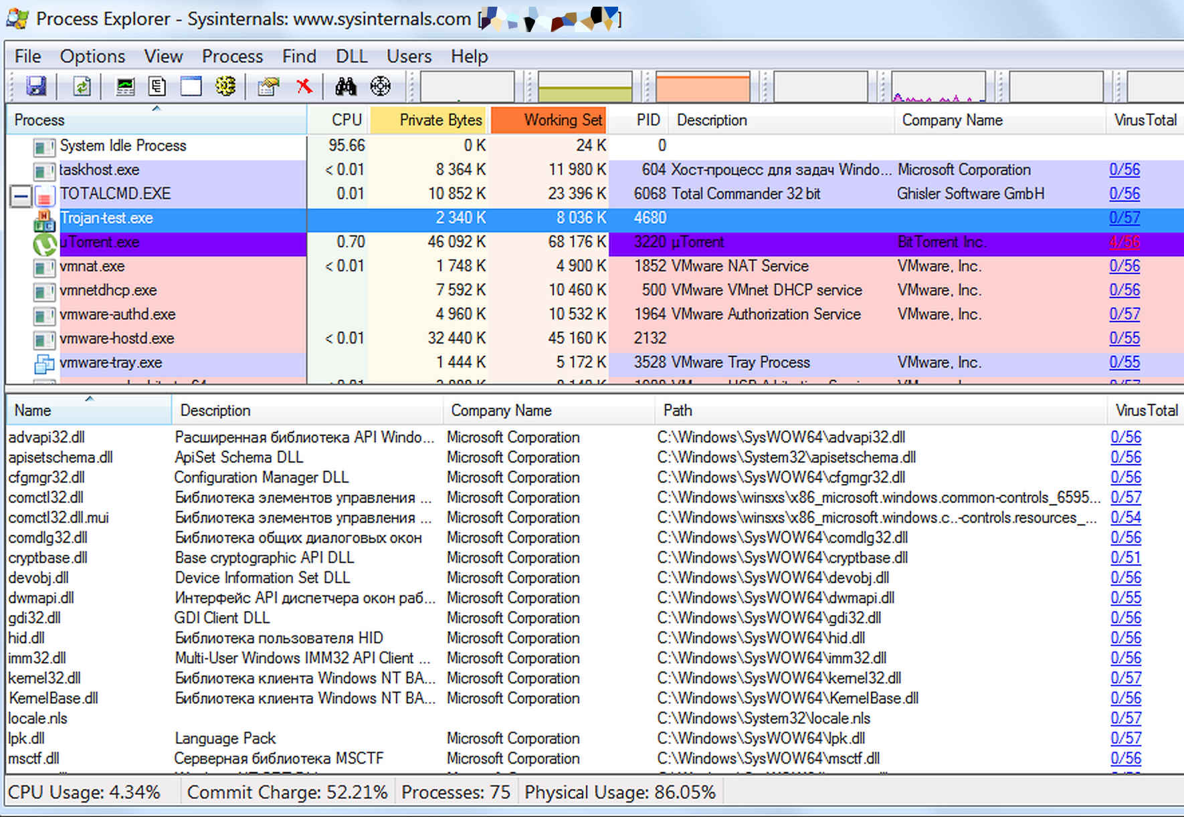This screenshot has width=1184, height=817.
Task: Click the I/O activity mini graph
Action: click(939, 86)
